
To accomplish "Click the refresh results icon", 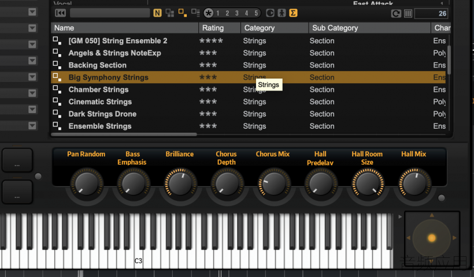I will point(396,13).
